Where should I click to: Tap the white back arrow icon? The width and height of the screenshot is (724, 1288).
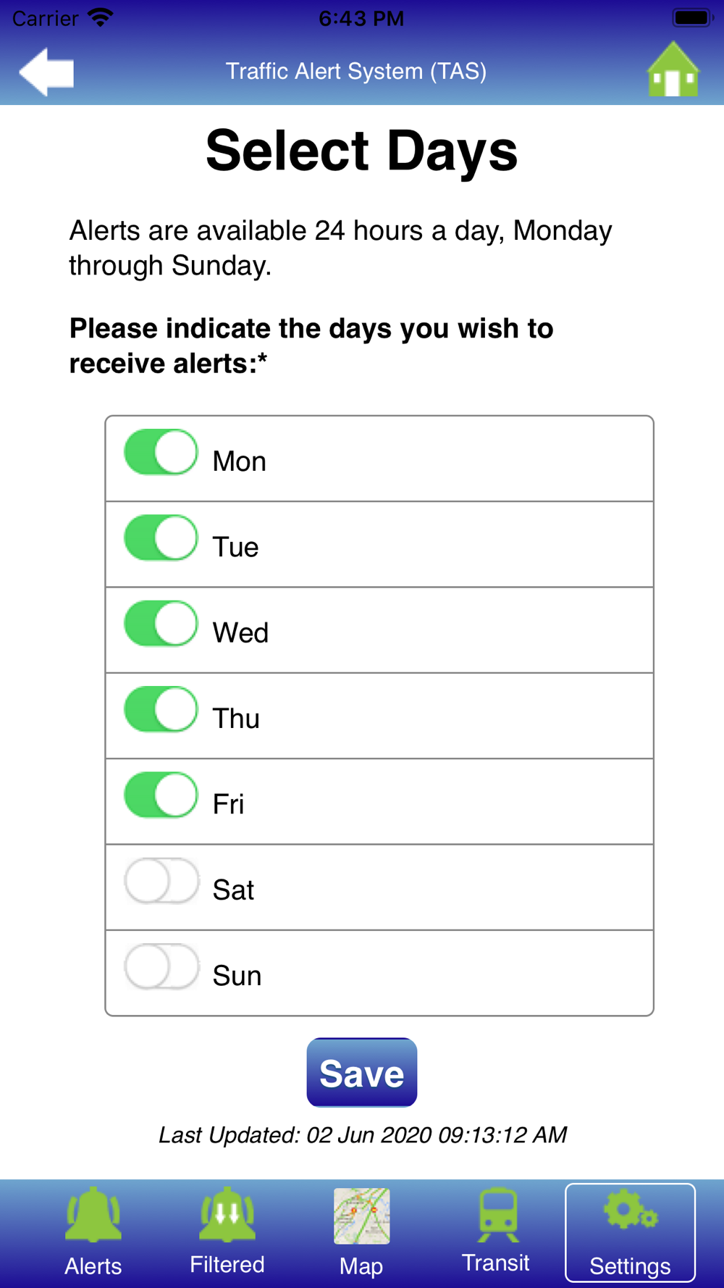pos(46,72)
